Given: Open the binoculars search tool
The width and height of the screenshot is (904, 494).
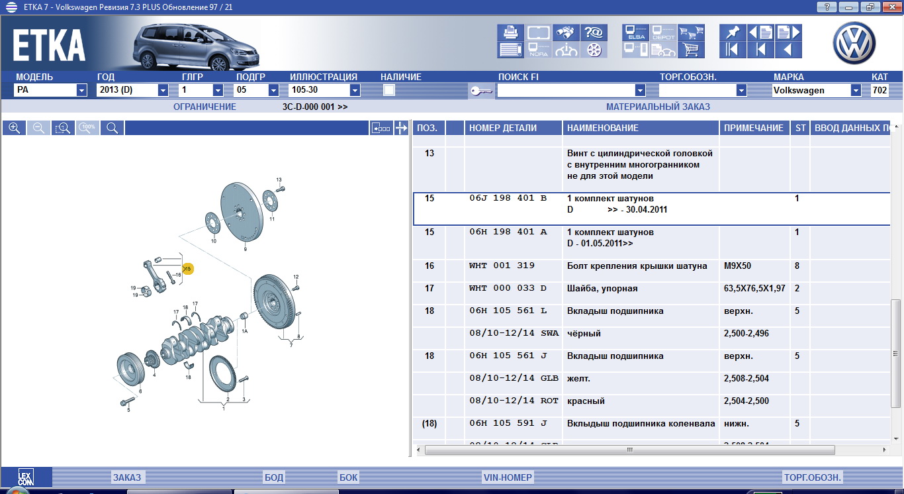Looking at the screenshot, I should click(566, 32).
